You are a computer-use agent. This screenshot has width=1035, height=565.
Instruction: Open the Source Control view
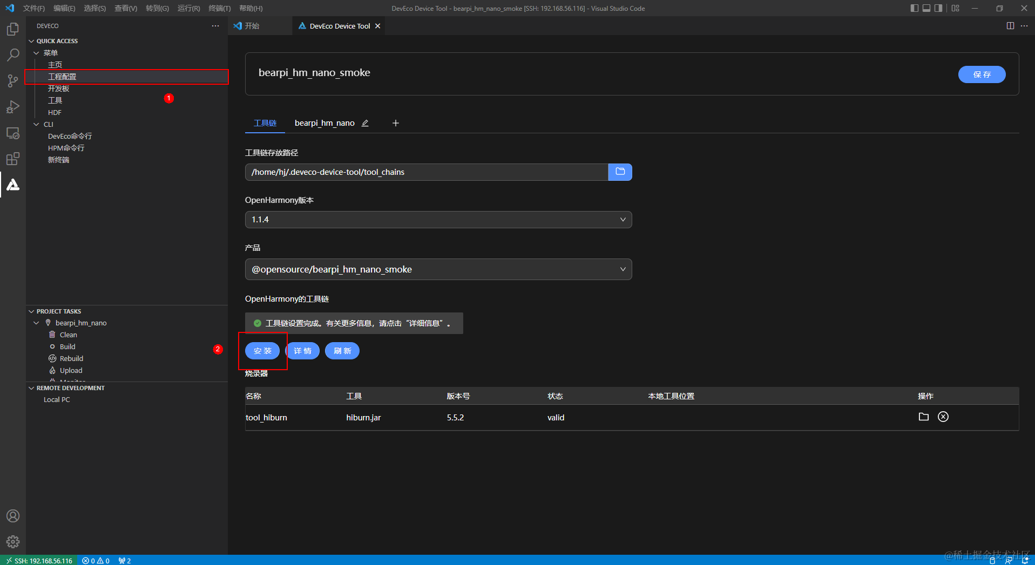pyautogui.click(x=13, y=81)
